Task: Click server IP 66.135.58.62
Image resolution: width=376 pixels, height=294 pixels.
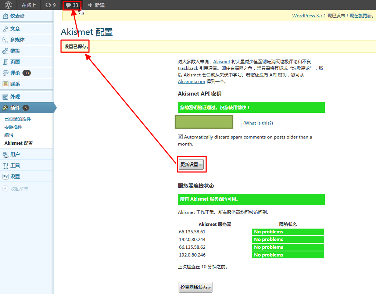Action: point(192,247)
